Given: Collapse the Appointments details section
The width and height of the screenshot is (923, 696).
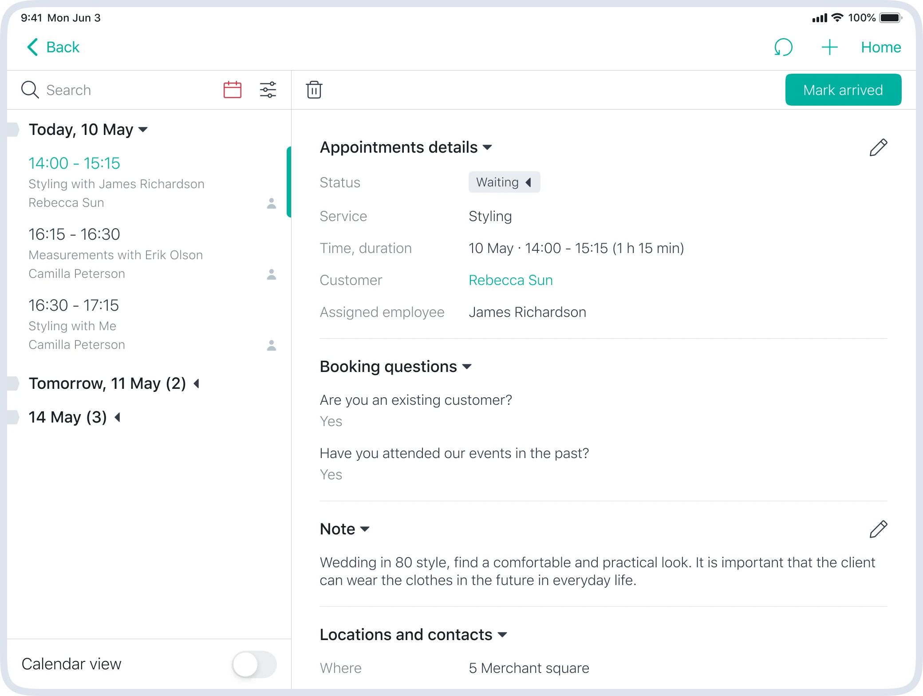Looking at the screenshot, I should coord(487,147).
